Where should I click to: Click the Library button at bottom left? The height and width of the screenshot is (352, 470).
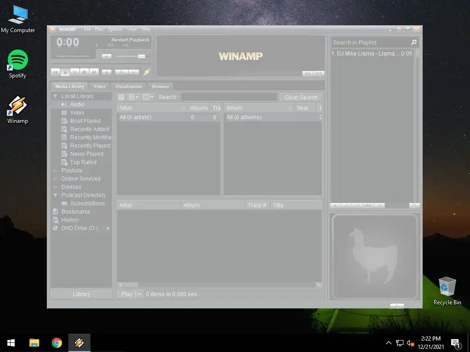pos(81,294)
